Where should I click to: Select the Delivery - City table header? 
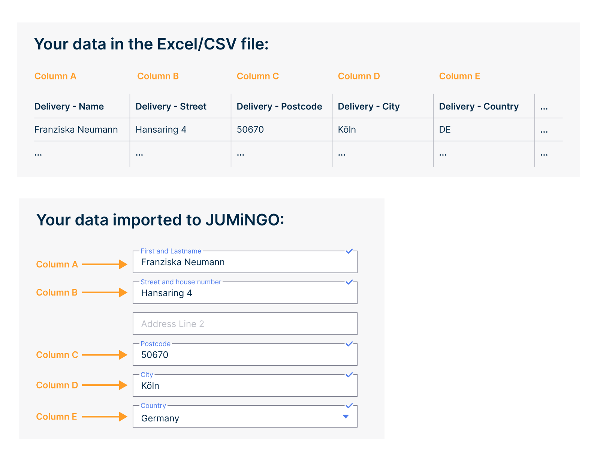pos(369,107)
